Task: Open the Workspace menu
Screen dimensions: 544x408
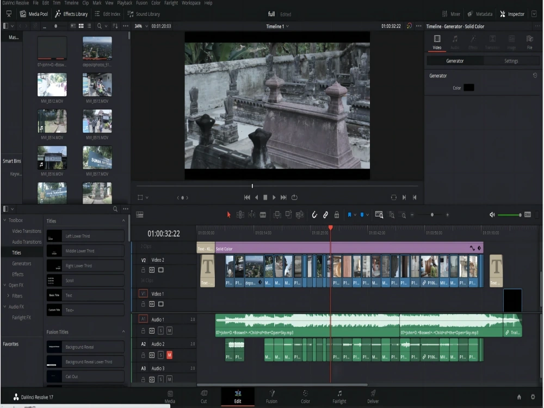Action: (x=191, y=3)
